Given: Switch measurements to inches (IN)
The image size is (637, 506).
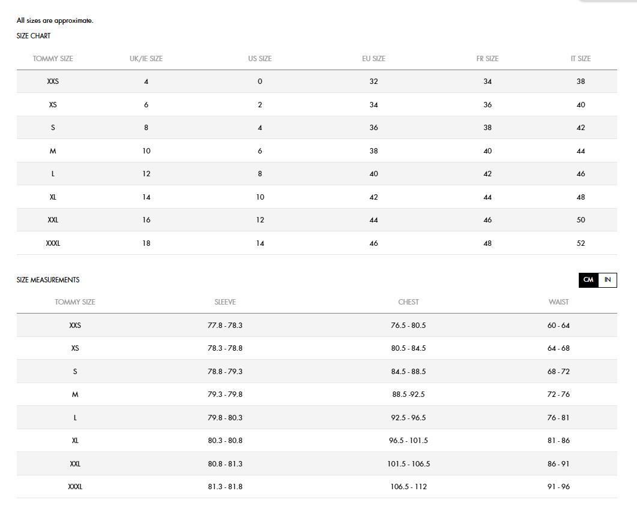Looking at the screenshot, I should 608,280.
